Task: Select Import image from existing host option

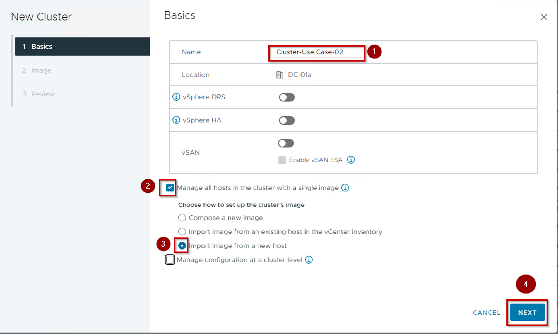Action: tap(182, 231)
